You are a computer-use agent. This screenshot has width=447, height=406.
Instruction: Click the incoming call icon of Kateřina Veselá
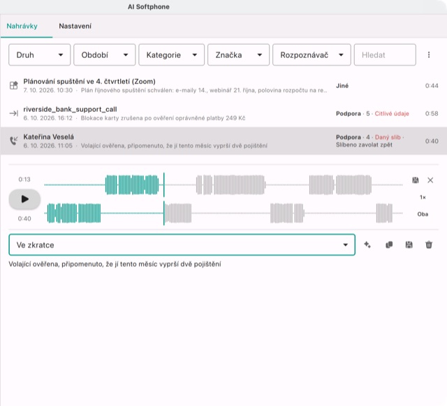(14, 140)
